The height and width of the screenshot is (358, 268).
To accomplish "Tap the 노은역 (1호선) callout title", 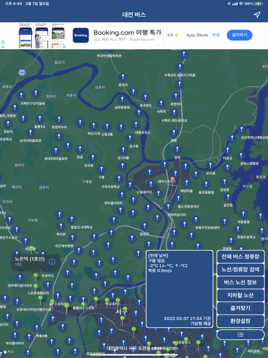I will pyautogui.click(x=29, y=259).
